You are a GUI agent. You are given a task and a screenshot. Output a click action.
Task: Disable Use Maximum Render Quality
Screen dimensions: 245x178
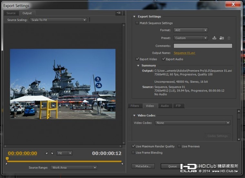pos(133,146)
